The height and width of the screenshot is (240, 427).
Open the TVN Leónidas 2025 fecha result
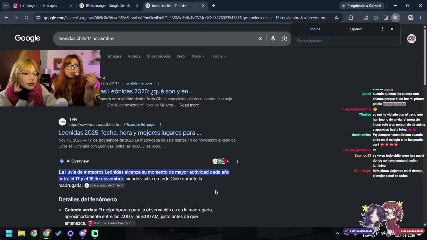[130, 133]
